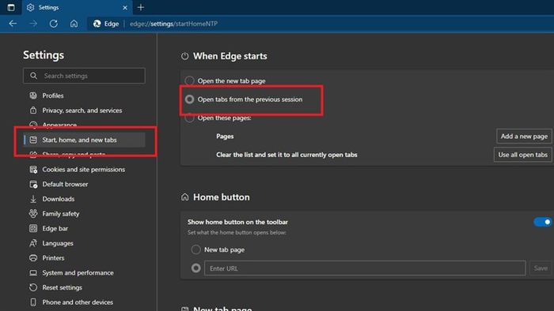Click the Use all open tabs button
554x311 pixels.
pos(522,155)
